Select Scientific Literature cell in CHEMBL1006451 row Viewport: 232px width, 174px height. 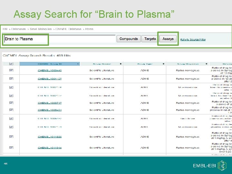(102, 110)
